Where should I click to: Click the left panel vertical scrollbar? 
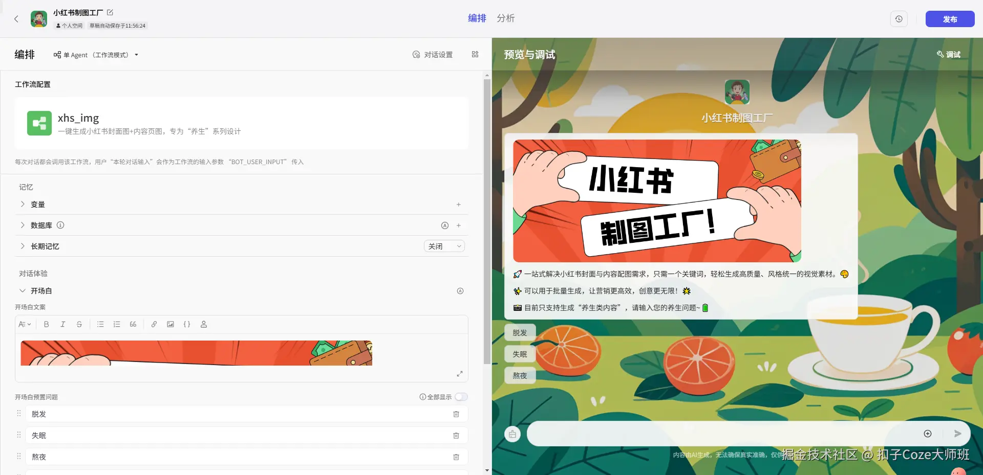click(x=487, y=221)
